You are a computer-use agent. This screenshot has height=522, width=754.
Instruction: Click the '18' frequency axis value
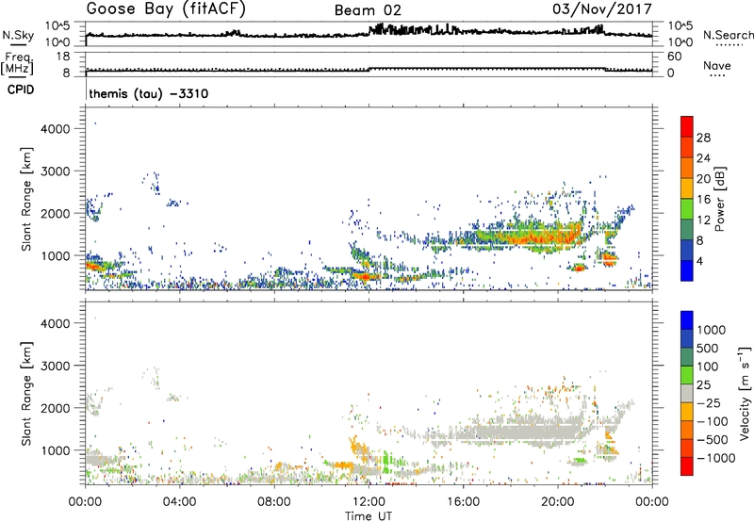(62, 57)
